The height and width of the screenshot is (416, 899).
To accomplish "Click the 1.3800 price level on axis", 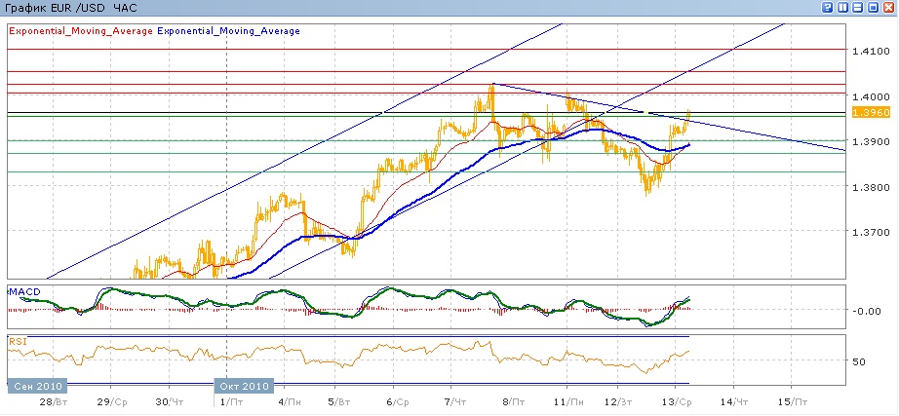I will pos(870,187).
